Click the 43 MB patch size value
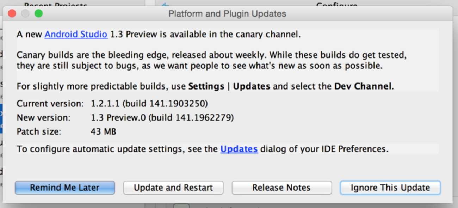The image size is (458, 208). (104, 132)
